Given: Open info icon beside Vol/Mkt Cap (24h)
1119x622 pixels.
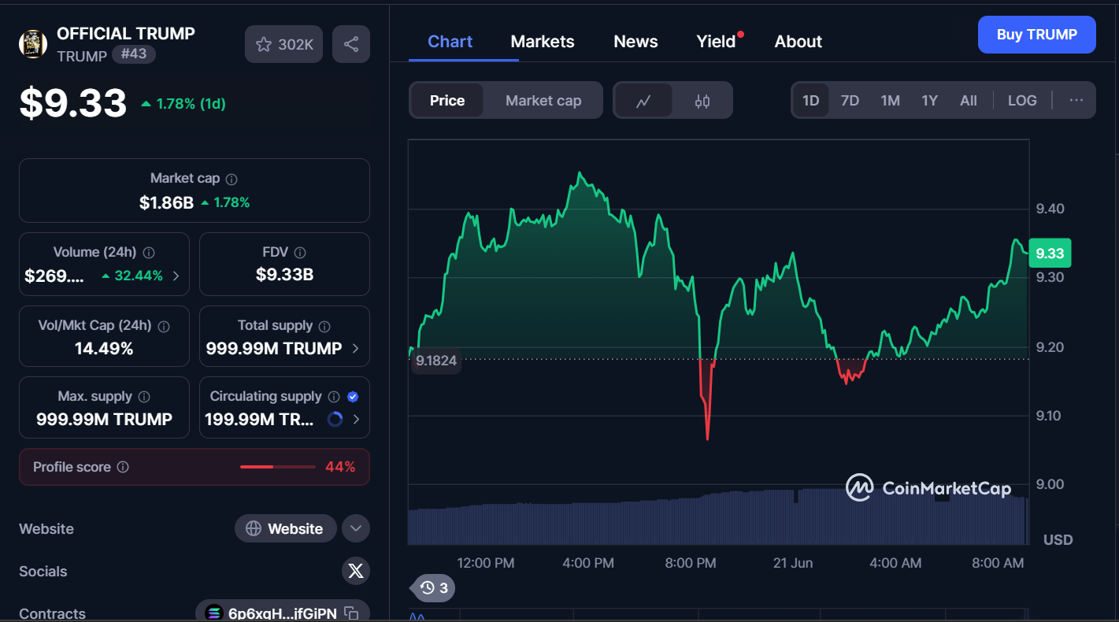Looking at the screenshot, I should tap(165, 326).
